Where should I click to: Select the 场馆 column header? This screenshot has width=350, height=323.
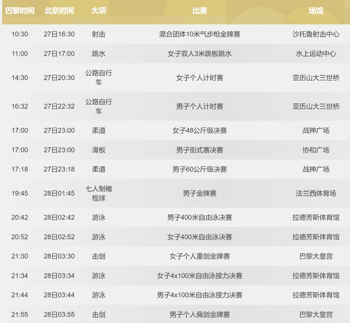coord(316,11)
